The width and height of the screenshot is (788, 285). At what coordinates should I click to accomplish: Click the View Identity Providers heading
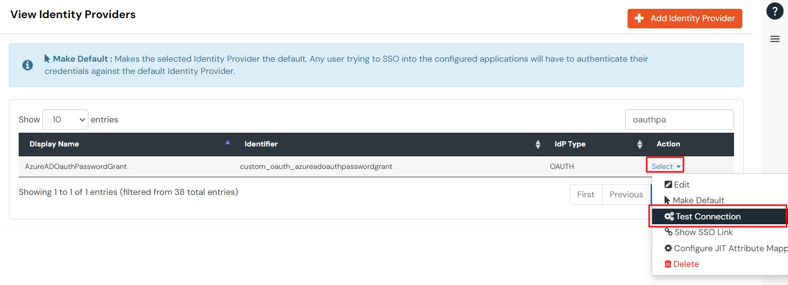[73, 14]
